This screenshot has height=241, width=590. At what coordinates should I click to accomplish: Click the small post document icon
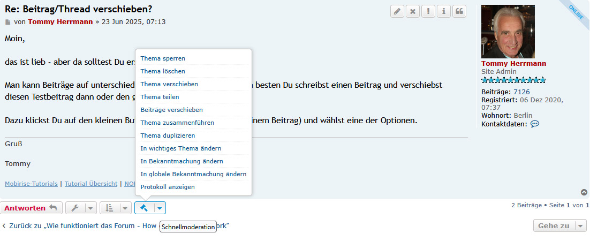[x=8, y=22]
